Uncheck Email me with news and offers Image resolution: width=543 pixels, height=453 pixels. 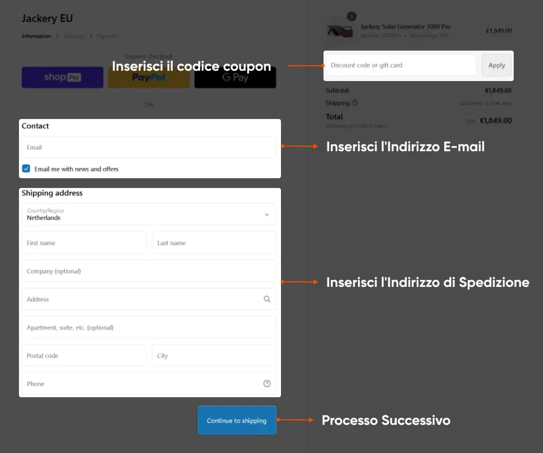(x=26, y=169)
